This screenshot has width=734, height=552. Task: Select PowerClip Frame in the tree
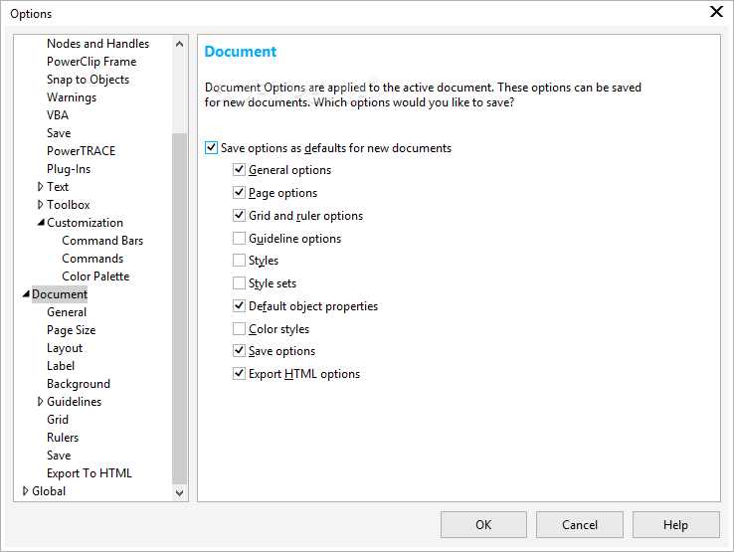click(x=92, y=62)
